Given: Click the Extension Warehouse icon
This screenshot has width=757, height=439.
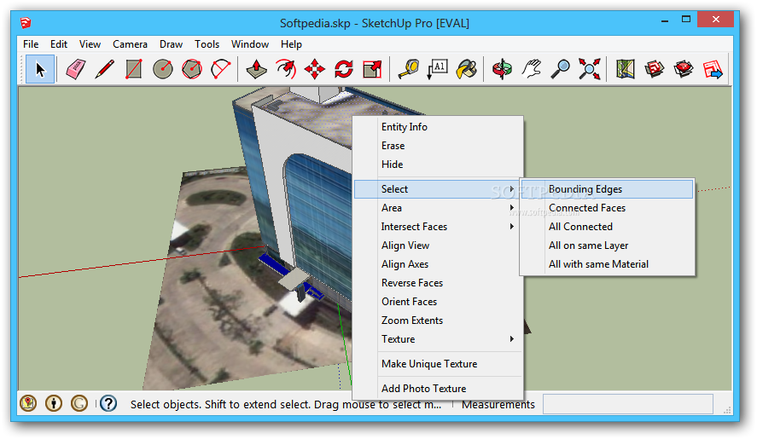Looking at the screenshot, I should (x=683, y=69).
